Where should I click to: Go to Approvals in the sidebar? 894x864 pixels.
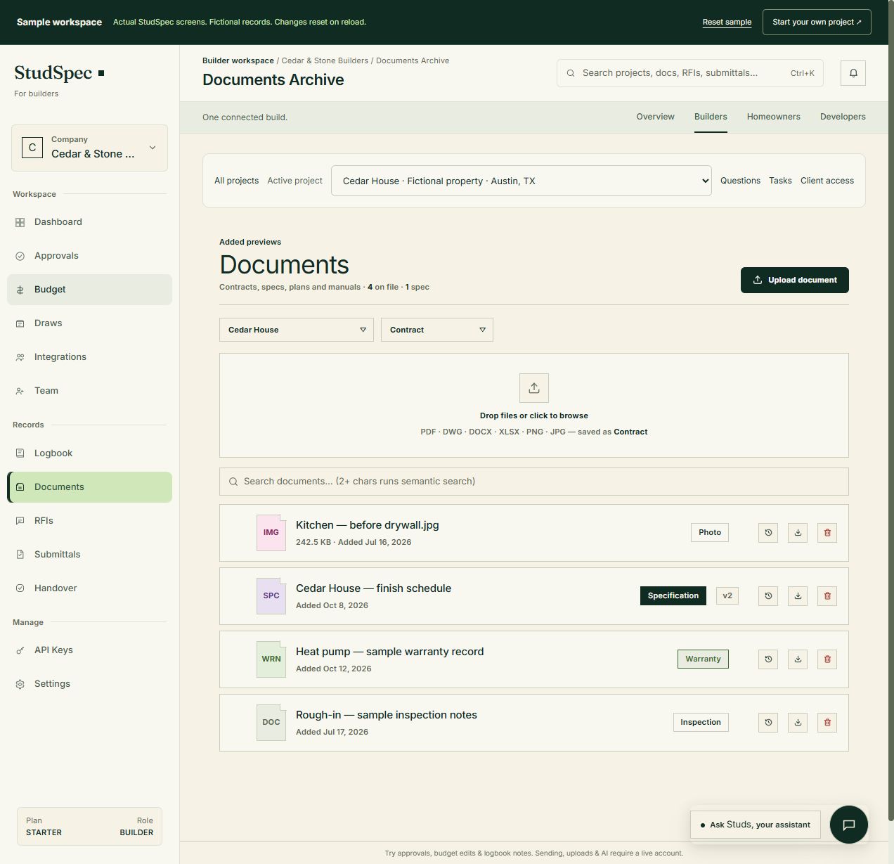click(89, 256)
